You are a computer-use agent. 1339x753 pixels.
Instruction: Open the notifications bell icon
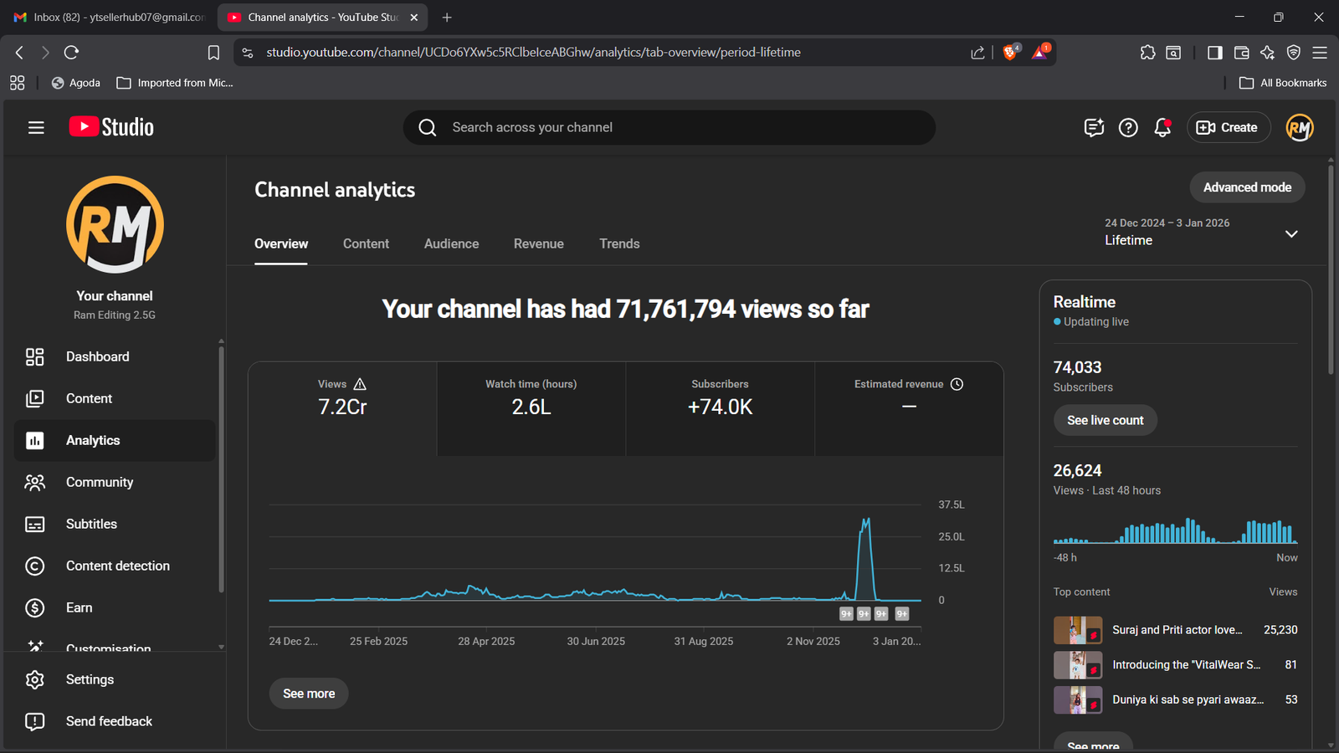[1162, 127]
